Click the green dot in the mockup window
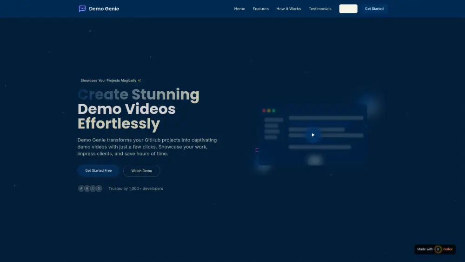 click(x=274, y=111)
